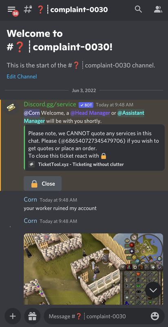Screen dimensions: 168x327
Task: Show the member list icon
Action: 158,9
